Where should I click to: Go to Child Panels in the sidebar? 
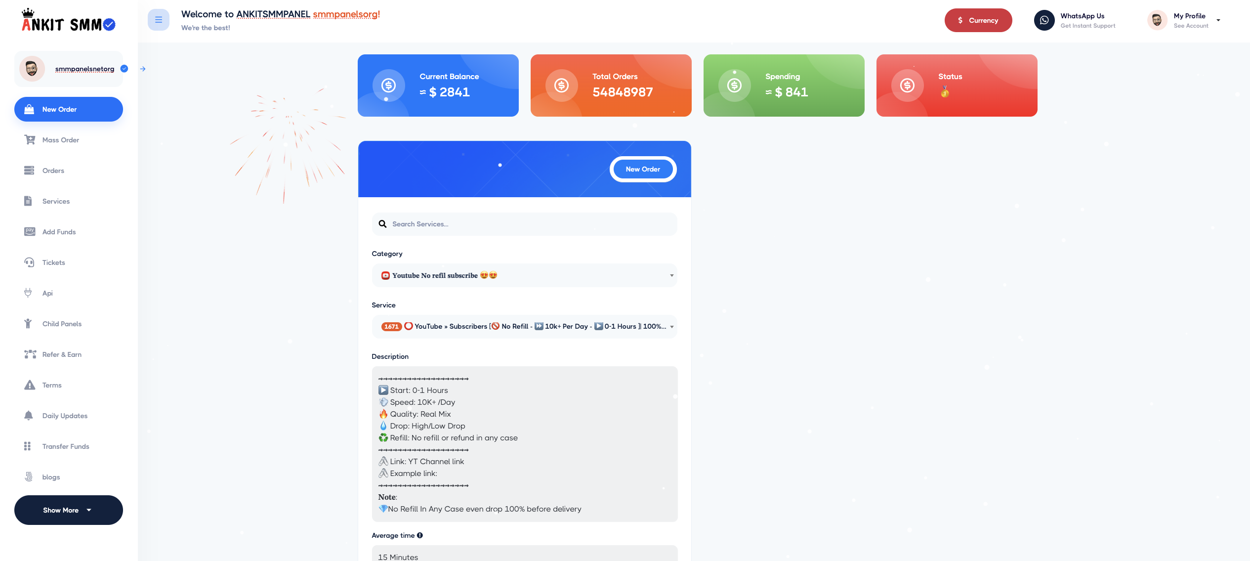[x=62, y=324]
